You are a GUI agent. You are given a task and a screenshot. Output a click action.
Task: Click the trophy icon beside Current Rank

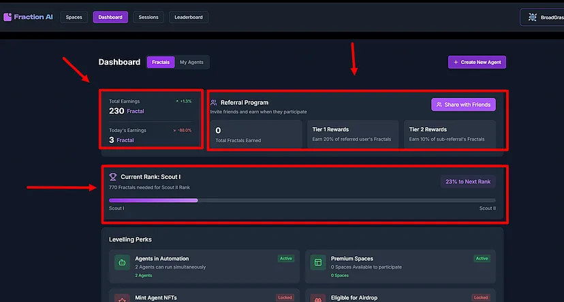pos(113,177)
